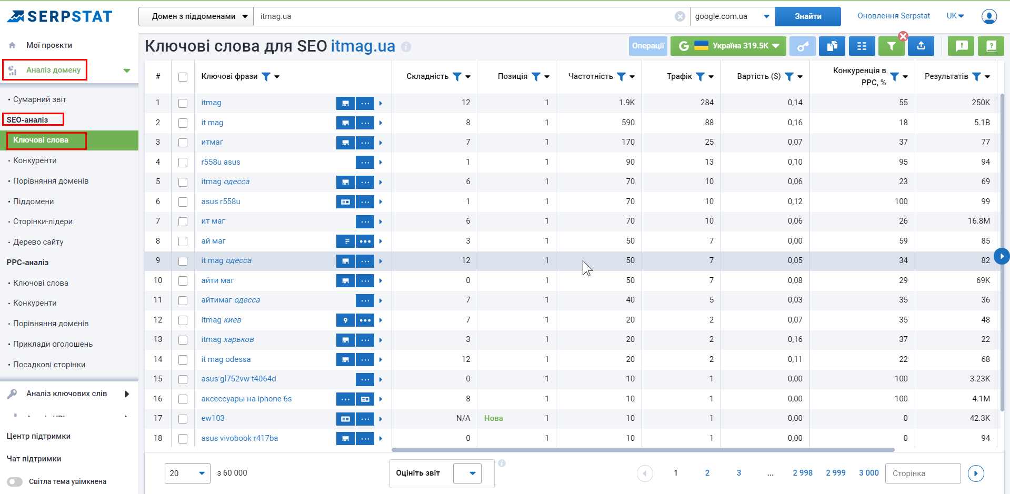Open SERP feature icon for 'asus r558u'
Screen dimensions: 1010x494
[345, 202]
